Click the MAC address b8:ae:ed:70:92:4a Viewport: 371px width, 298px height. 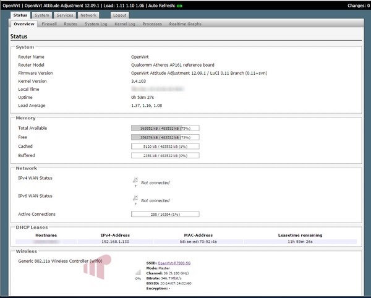[x=198, y=242]
